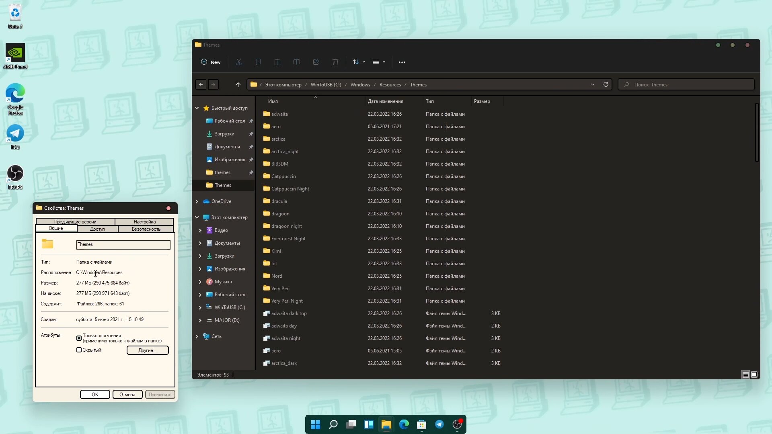
Task: Expand the WinToUSB (C:) drive node
Action: click(200, 307)
